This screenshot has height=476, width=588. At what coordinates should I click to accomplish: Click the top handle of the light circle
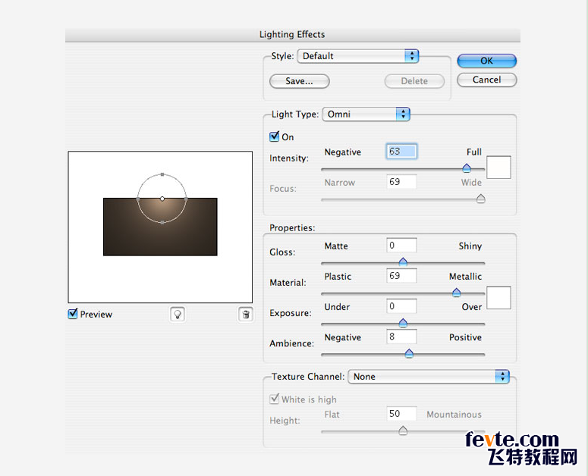click(x=162, y=174)
